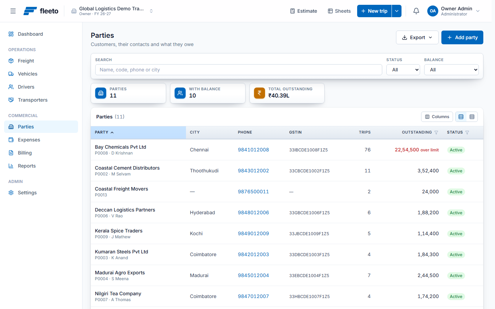Open the company switcher dropdown

pyautogui.click(x=112, y=11)
